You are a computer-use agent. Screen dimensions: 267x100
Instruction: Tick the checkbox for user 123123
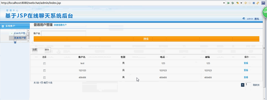pos(44,70)
